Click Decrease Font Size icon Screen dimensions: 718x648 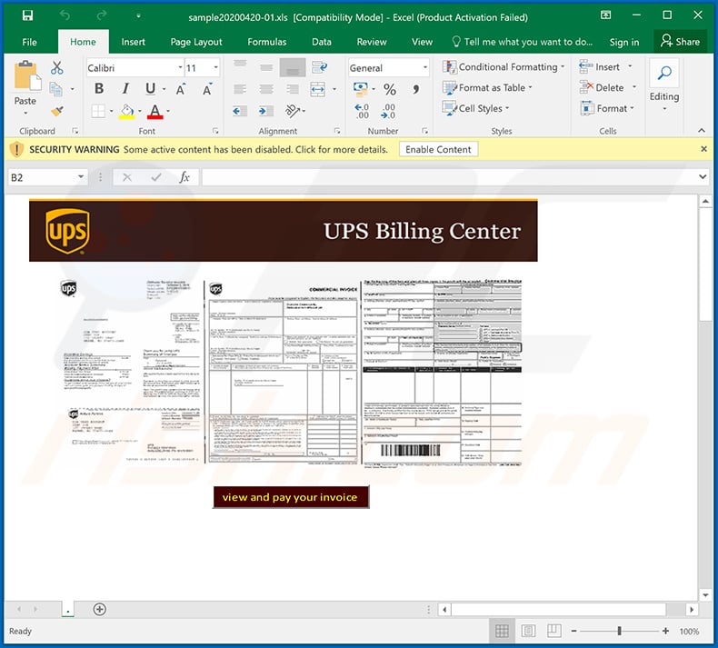click(x=207, y=89)
